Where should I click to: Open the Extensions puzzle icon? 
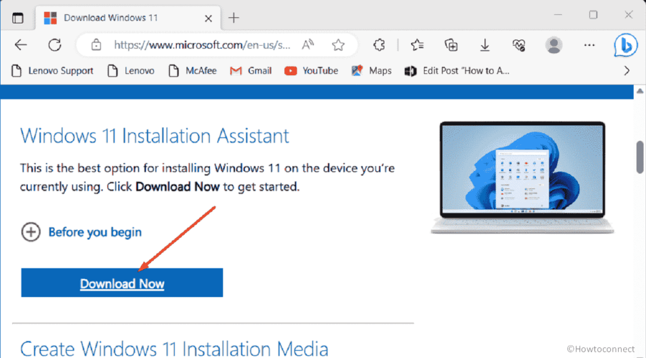coord(379,45)
